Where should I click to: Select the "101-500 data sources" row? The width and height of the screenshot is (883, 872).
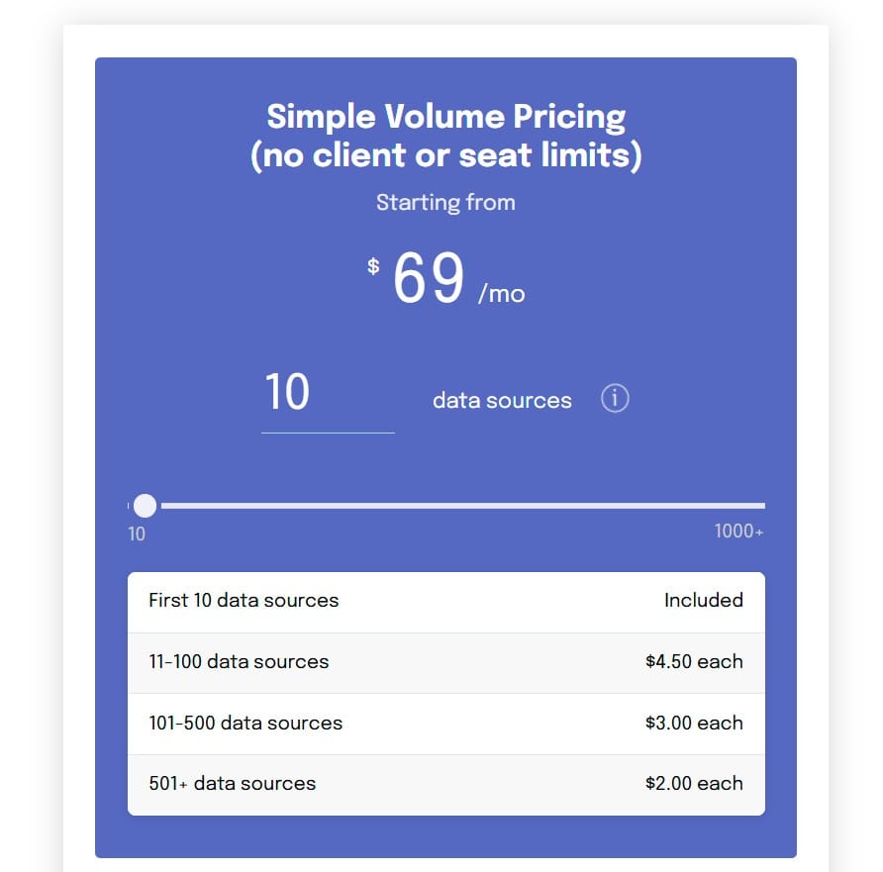[x=245, y=723]
